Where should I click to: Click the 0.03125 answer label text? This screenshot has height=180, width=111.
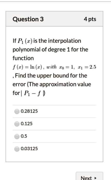pyautogui.click(x=29, y=149)
